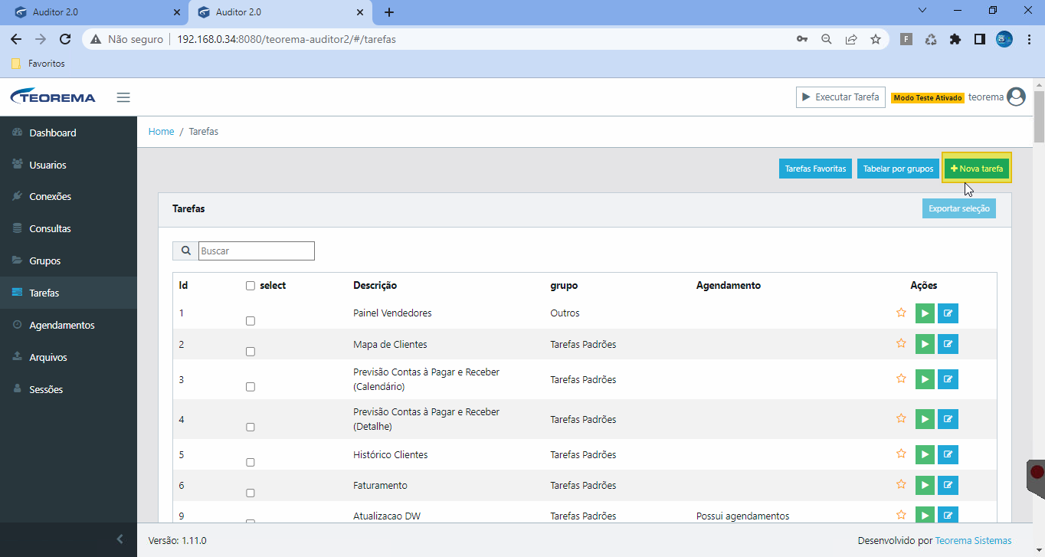
Task: Edit the Faturamento task
Action: tap(948, 485)
